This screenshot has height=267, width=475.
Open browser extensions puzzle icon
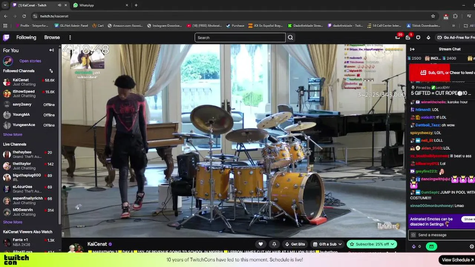[455, 16]
